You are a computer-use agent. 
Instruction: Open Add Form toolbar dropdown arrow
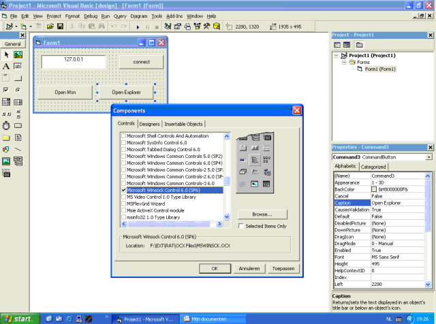click(x=31, y=27)
